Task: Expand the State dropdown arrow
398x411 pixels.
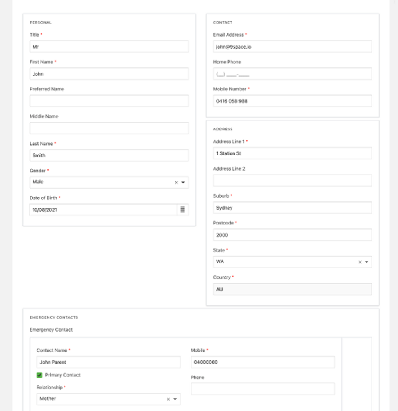Action: pos(366,262)
